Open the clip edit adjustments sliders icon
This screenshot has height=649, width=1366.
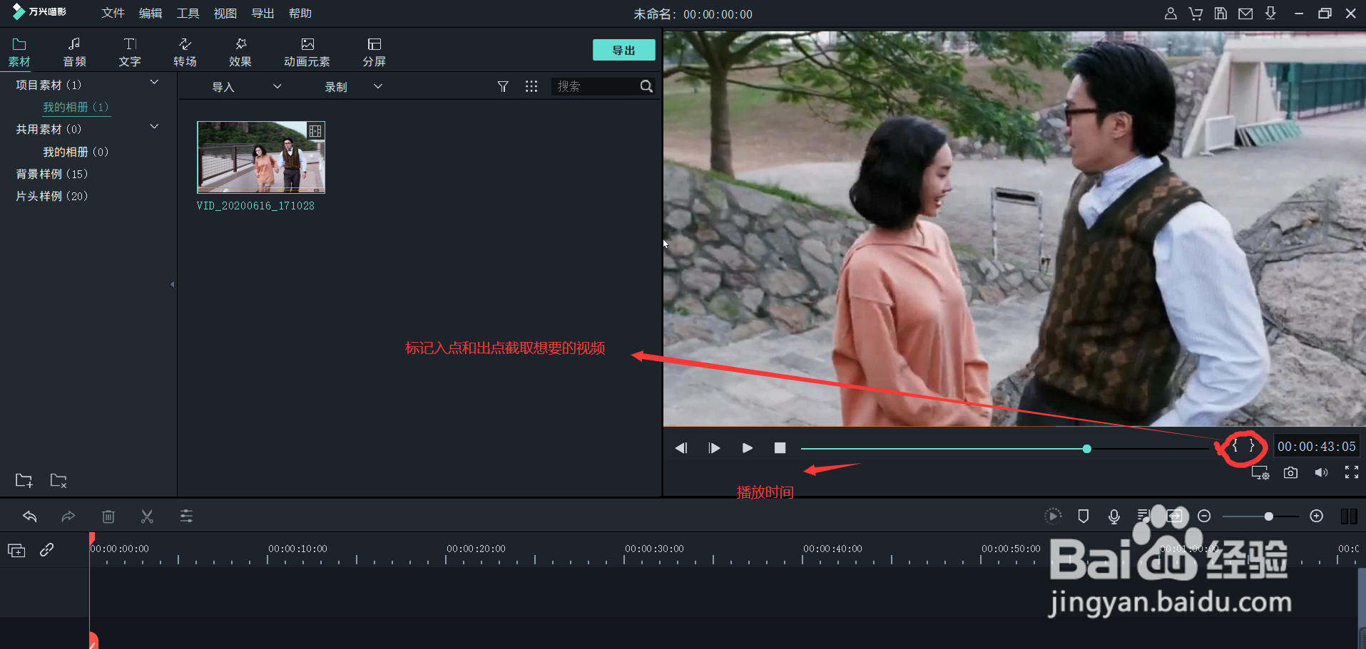pyautogui.click(x=186, y=516)
